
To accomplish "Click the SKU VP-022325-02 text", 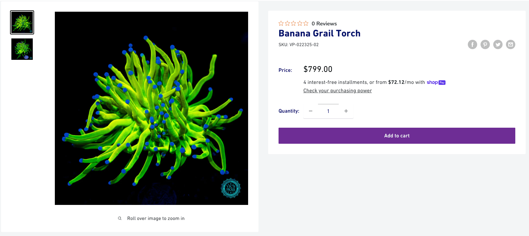I will pyautogui.click(x=299, y=44).
